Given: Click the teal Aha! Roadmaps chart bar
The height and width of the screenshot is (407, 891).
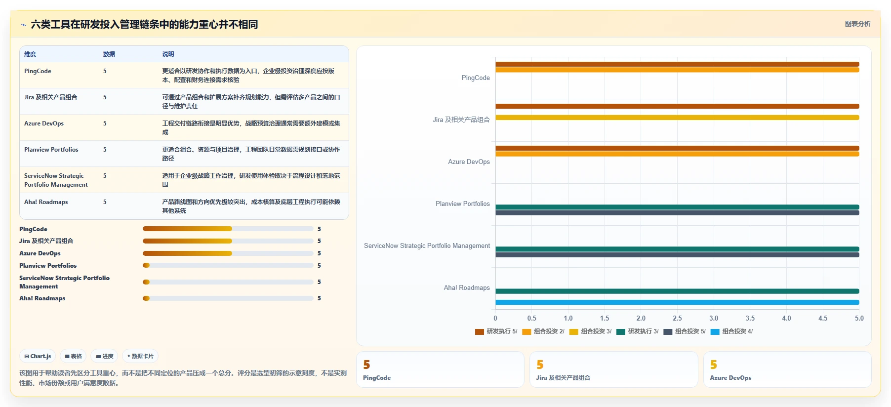Looking at the screenshot, I should 677,291.
